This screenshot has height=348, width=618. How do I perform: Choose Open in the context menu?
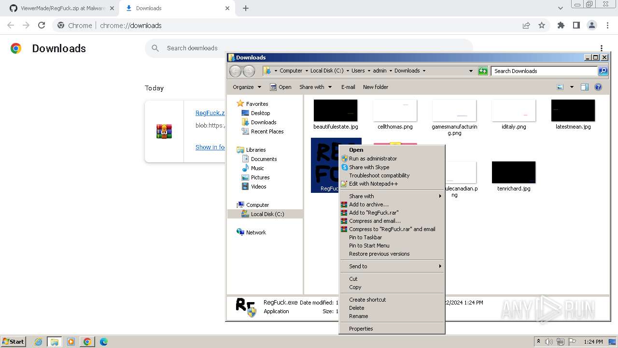tap(392, 150)
